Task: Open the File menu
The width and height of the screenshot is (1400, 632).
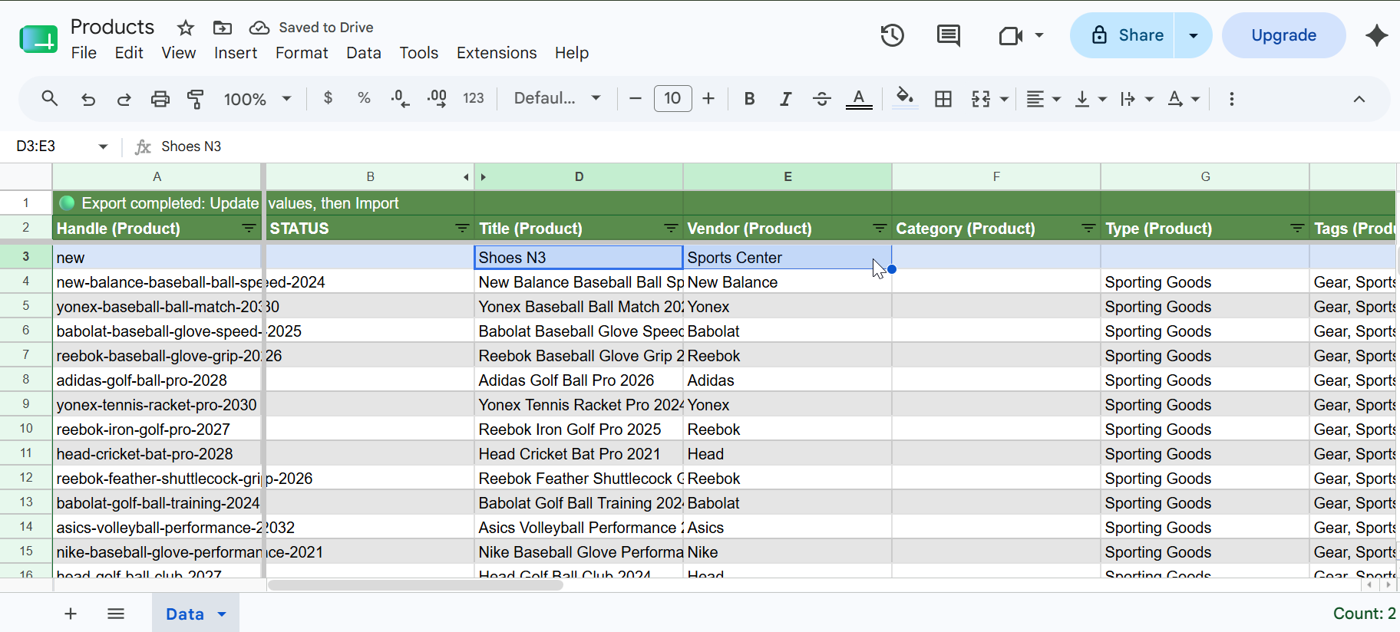Action: pyautogui.click(x=84, y=53)
